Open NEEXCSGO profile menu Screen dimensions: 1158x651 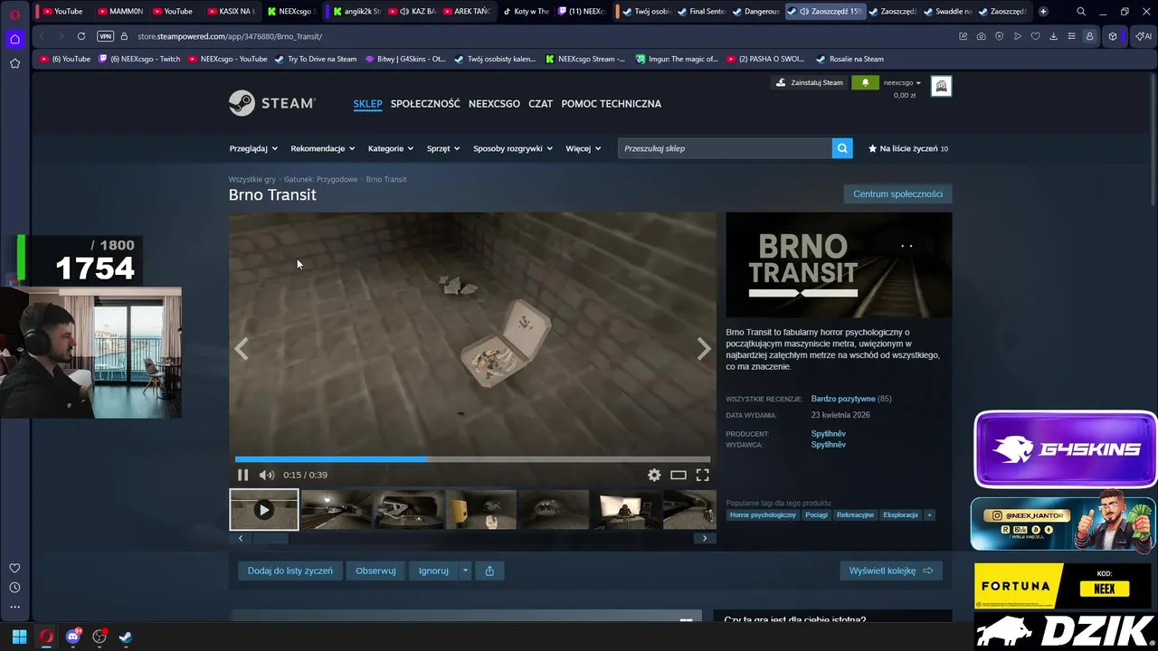pyautogui.click(x=494, y=103)
